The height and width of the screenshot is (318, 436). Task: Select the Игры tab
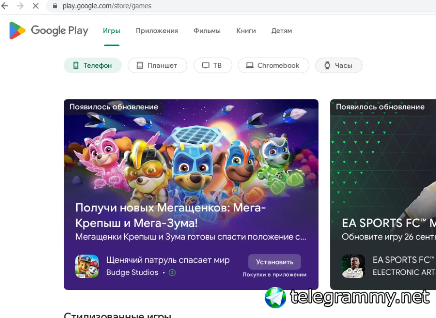(x=112, y=31)
